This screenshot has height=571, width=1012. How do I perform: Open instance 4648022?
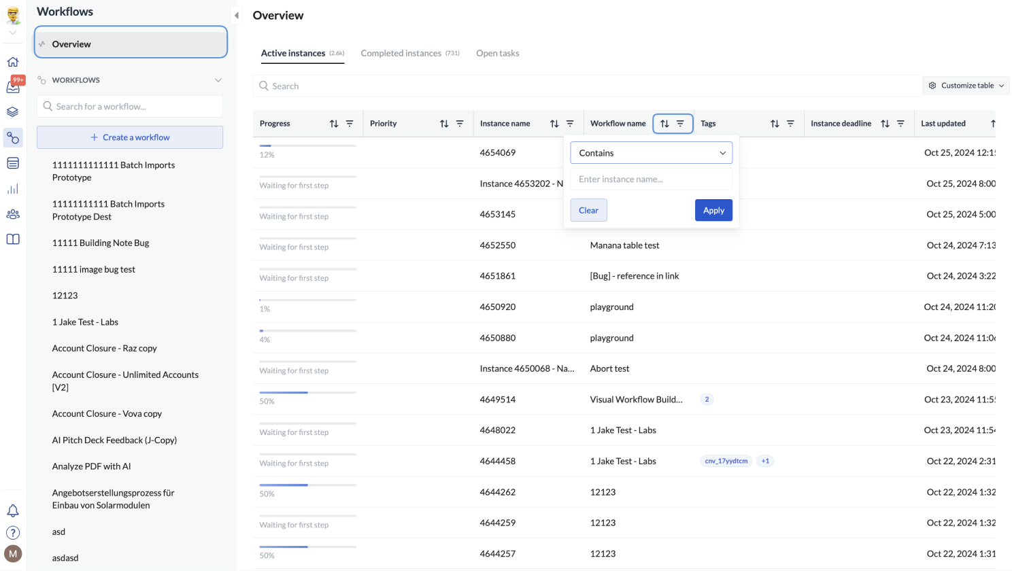(x=498, y=430)
